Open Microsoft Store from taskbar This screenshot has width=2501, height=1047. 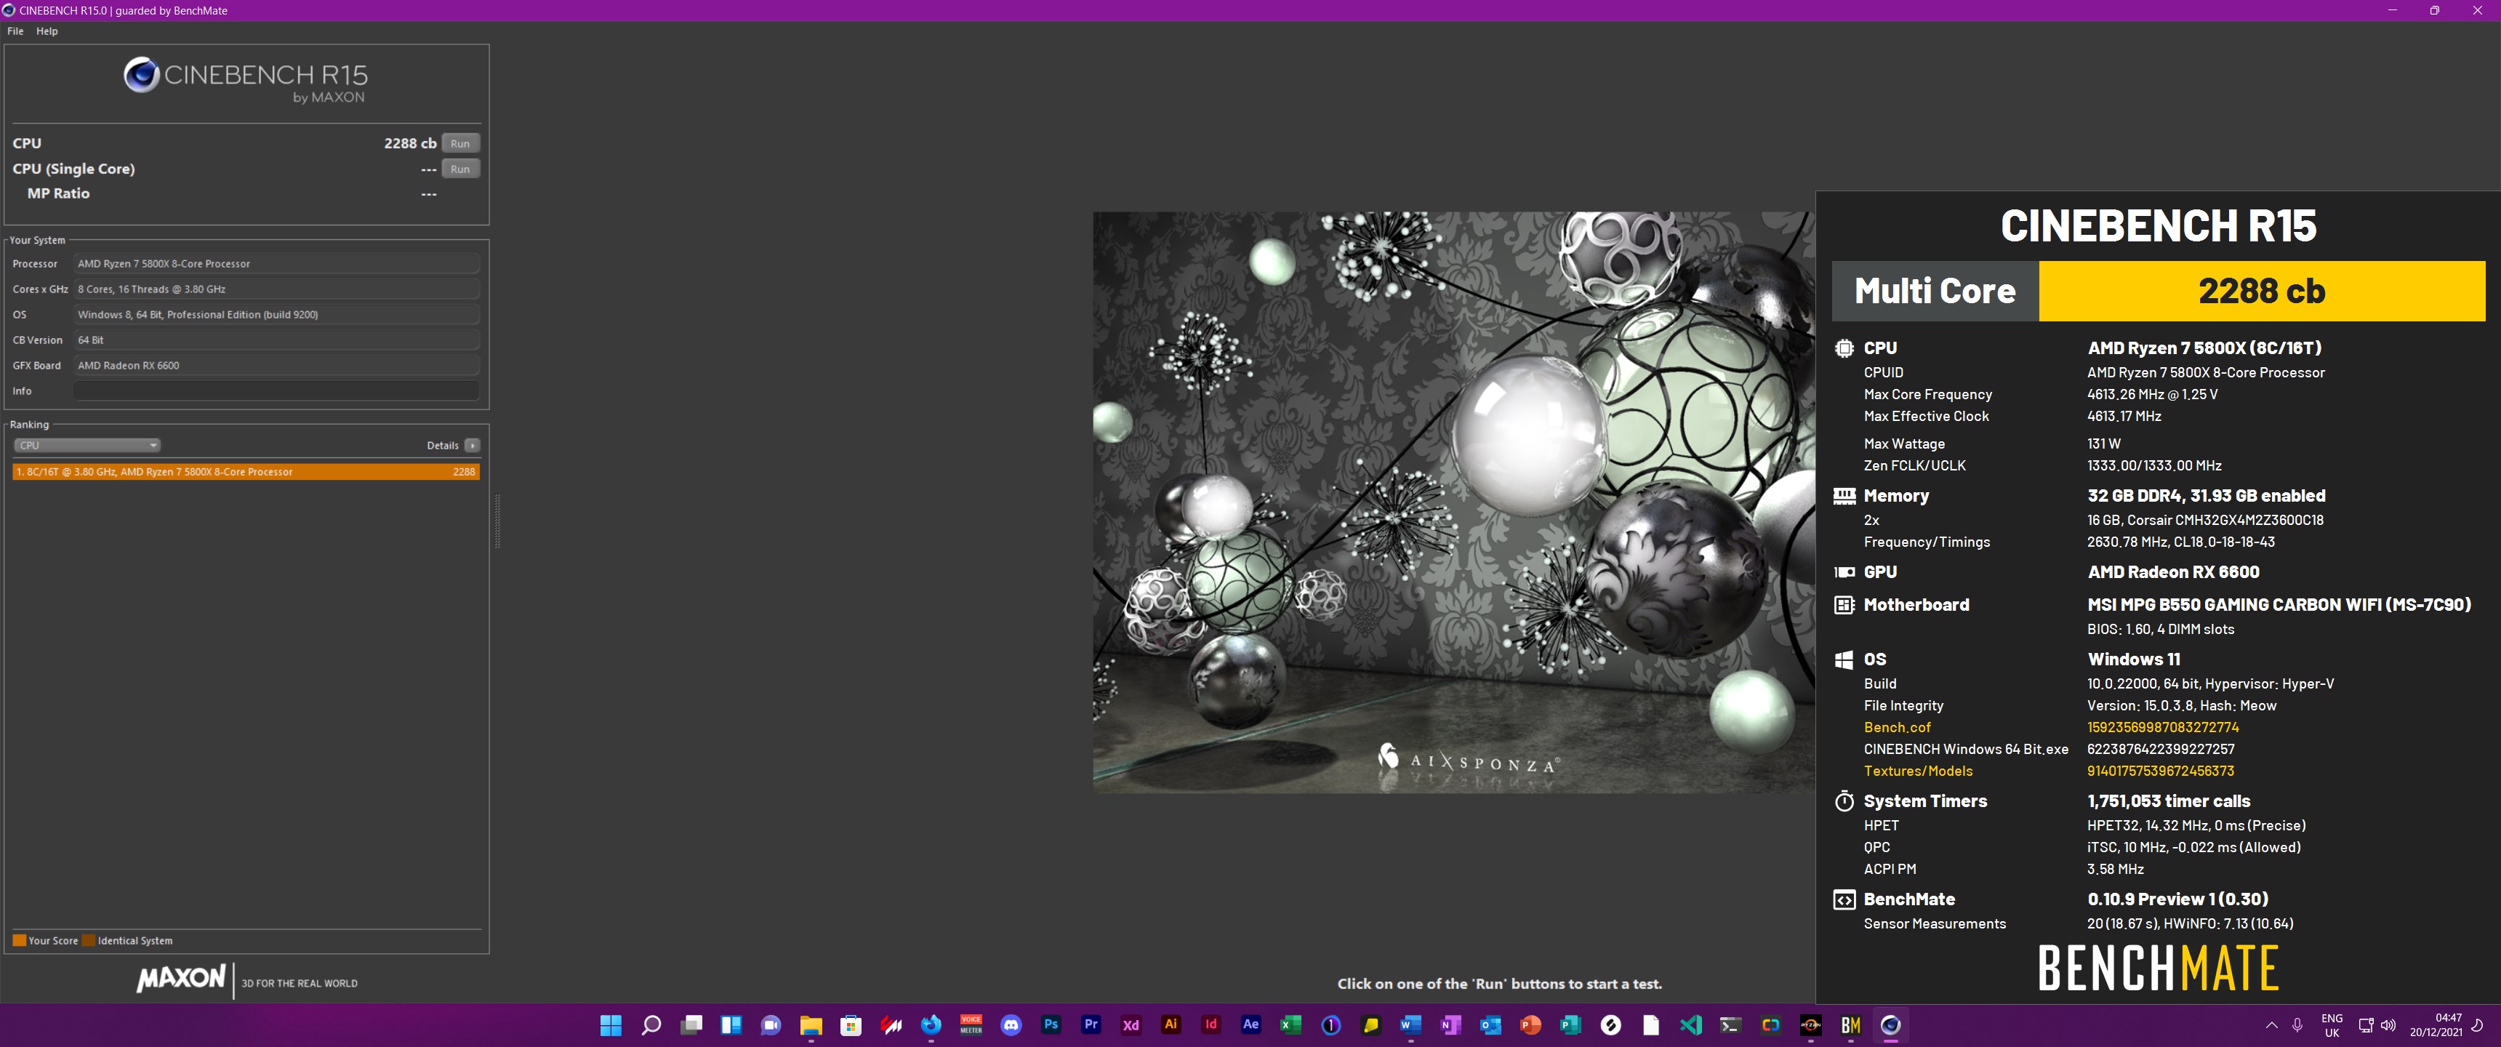(x=851, y=1024)
